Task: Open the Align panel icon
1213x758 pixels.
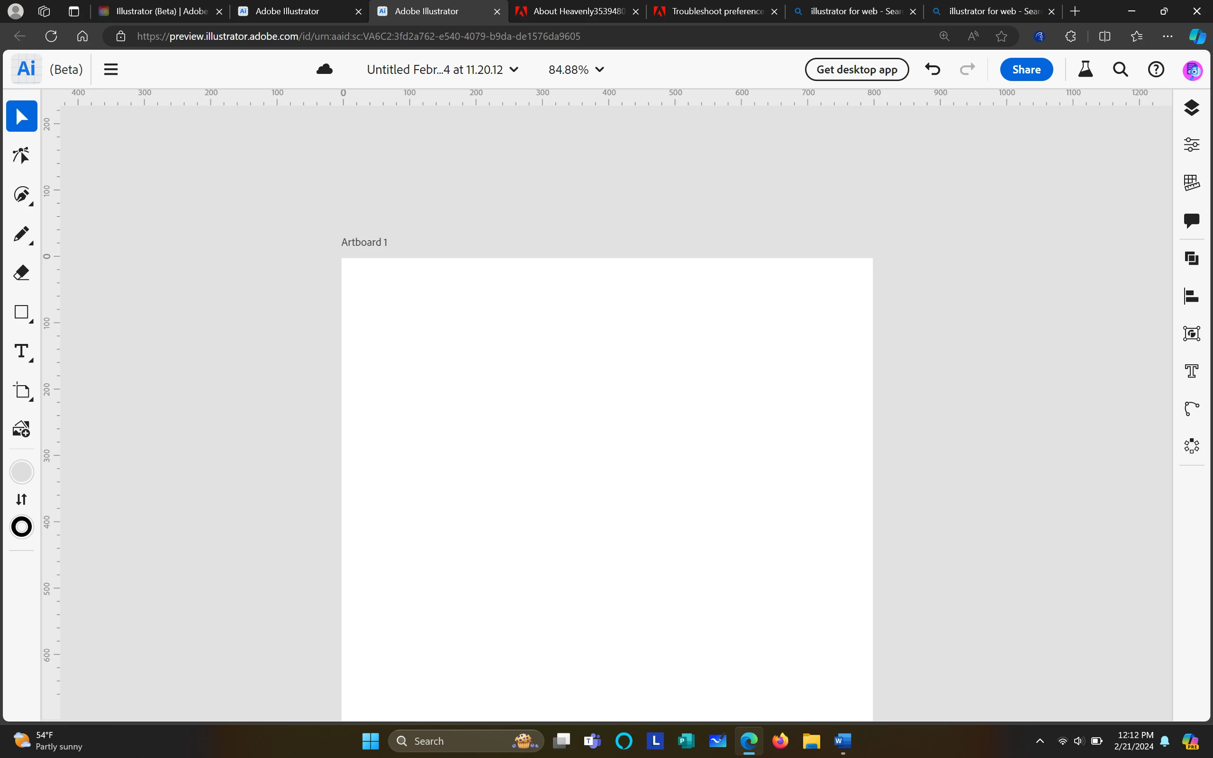Action: pyautogui.click(x=1192, y=296)
